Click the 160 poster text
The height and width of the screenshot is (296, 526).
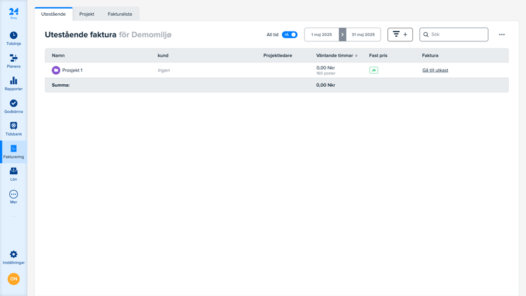point(325,73)
